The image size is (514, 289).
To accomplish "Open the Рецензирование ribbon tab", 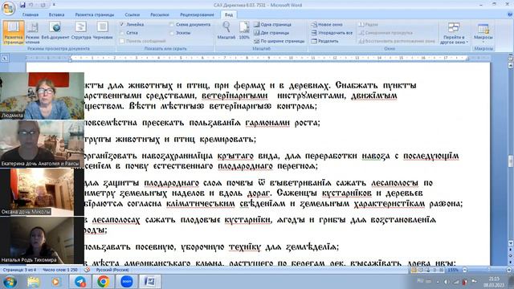I will pyautogui.click(x=197, y=14).
